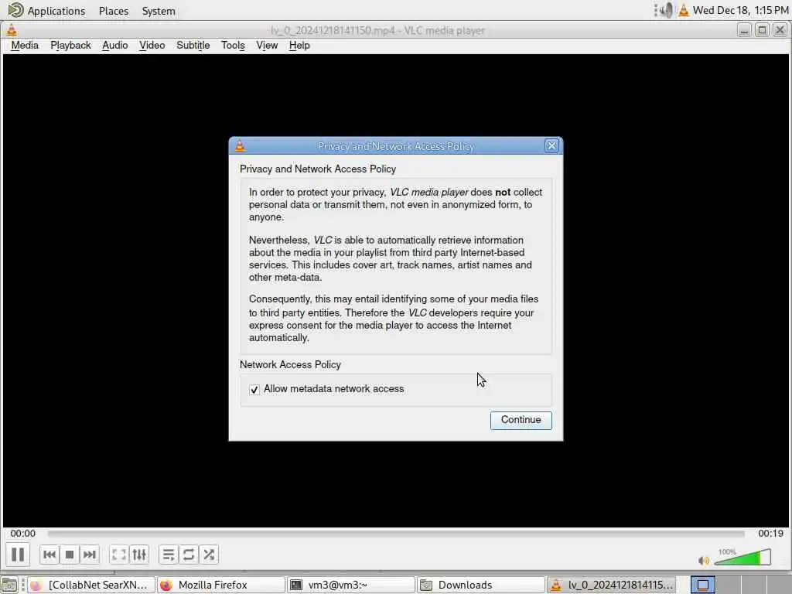
Task: Toggle fullscreen video mode
Action: [x=119, y=555]
